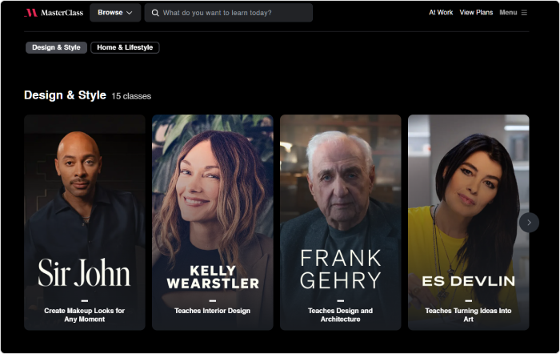Open the hamburger Menu icon
The height and width of the screenshot is (354, 560).
524,13
